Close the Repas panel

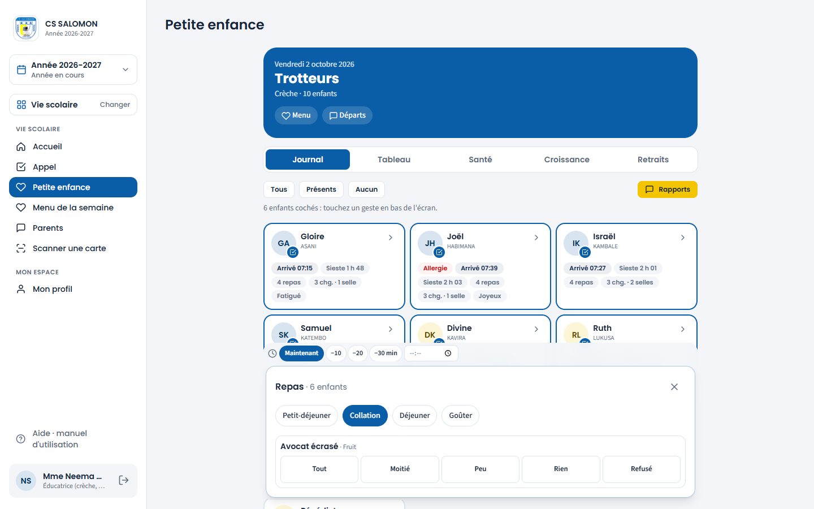click(x=674, y=387)
